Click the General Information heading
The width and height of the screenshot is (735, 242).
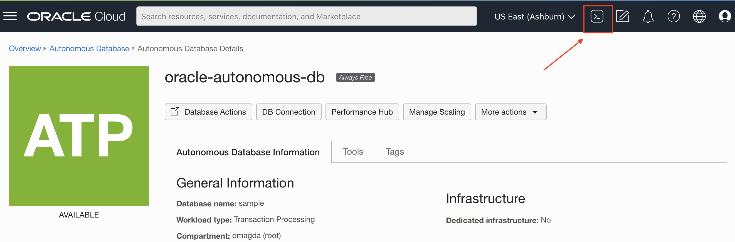(x=235, y=183)
